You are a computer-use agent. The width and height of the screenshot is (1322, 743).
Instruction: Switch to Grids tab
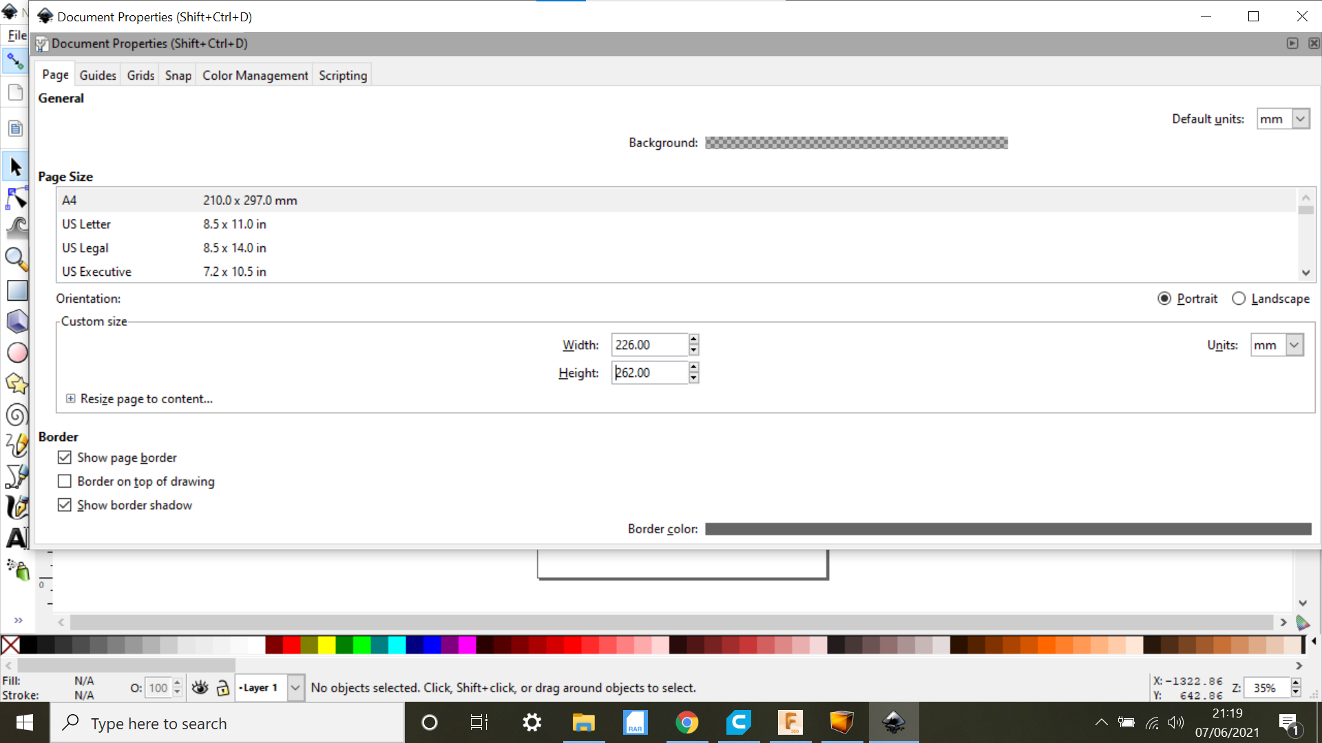pyautogui.click(x=140, y=74)
